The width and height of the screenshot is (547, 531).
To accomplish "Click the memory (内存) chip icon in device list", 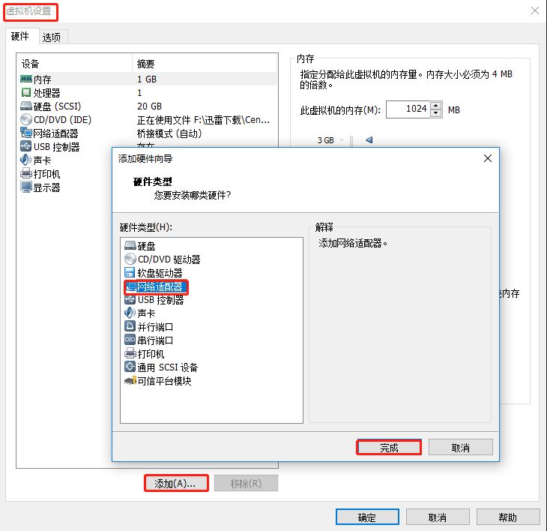I will tap(26, 79).
